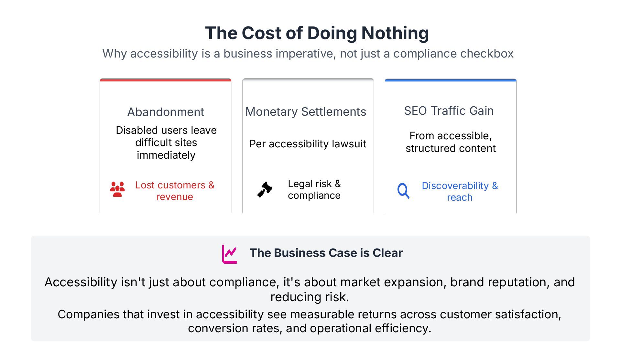621x349 pixels.
Task: Click paragraph about companies investing in accessibility
Action: pyautogui.click(x=310, y=321)
